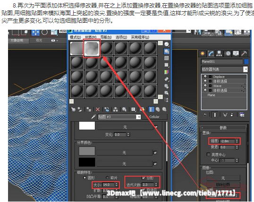Toggle the Backlight icon in material editor
This screenshot has height=202, width=254.
tap(167, 51)
